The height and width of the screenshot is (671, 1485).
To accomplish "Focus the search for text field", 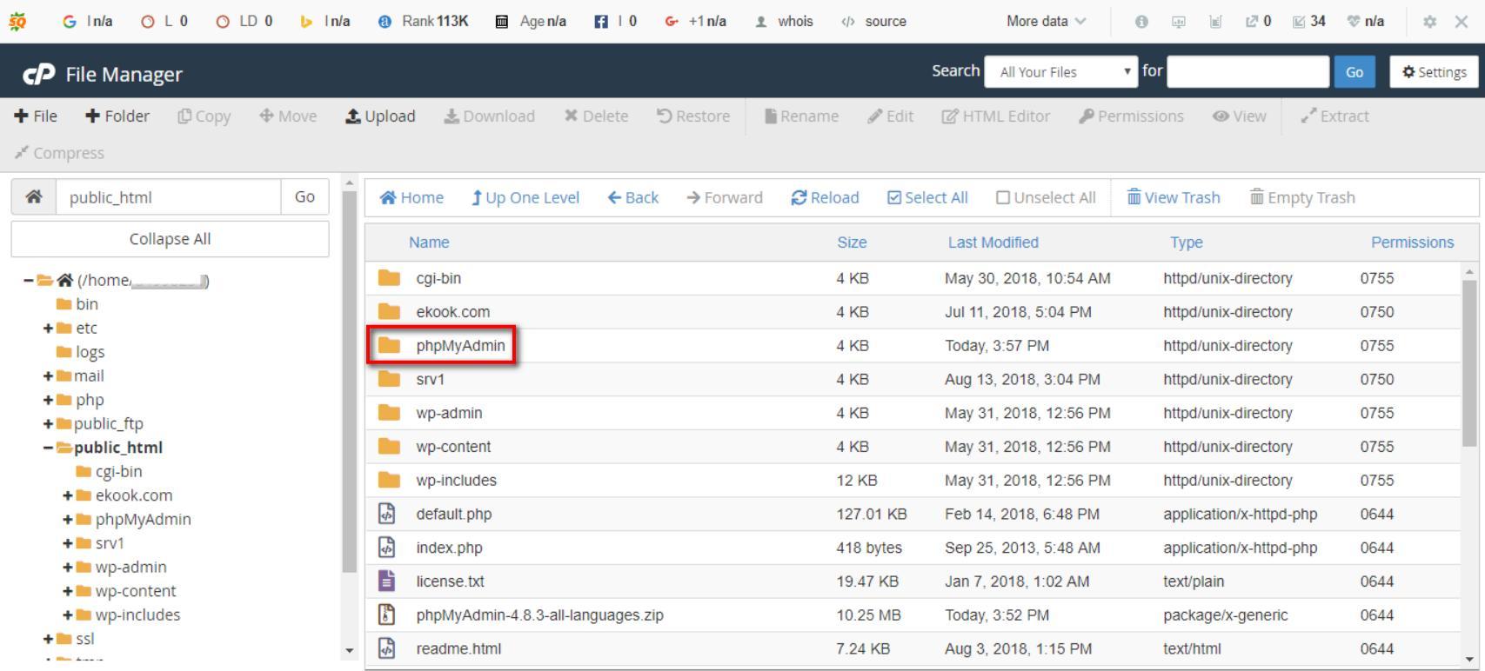I will tap(1248, 72).
